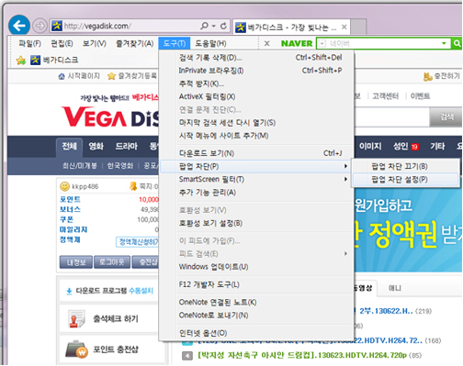Choose 팝업 차단 설정(P) in the submenu
This screenshot has width=463, height=366.
click(405, 180)
